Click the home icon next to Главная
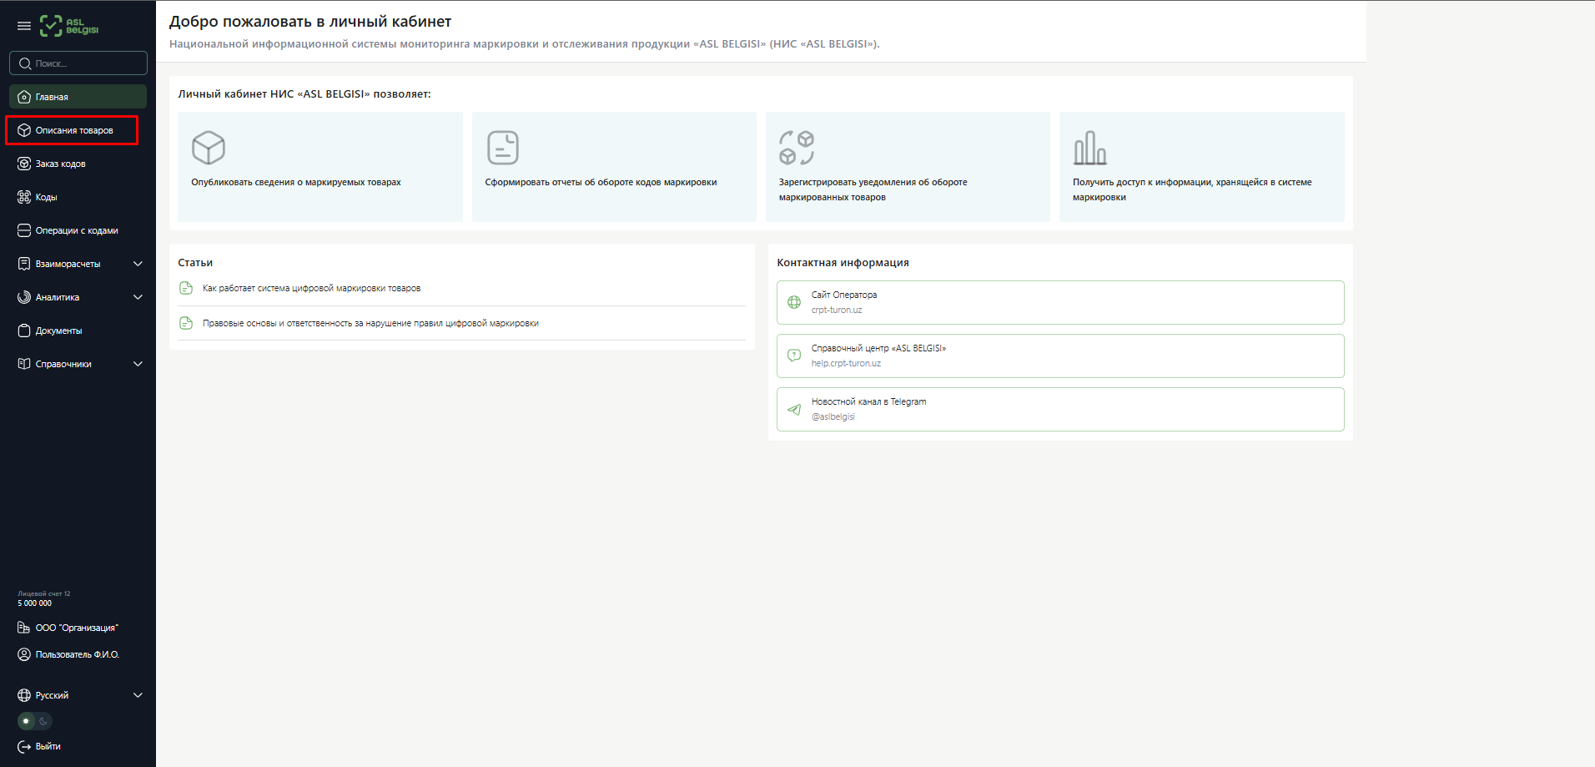This screenshot has height=767, width=1595. click(24, 97)
